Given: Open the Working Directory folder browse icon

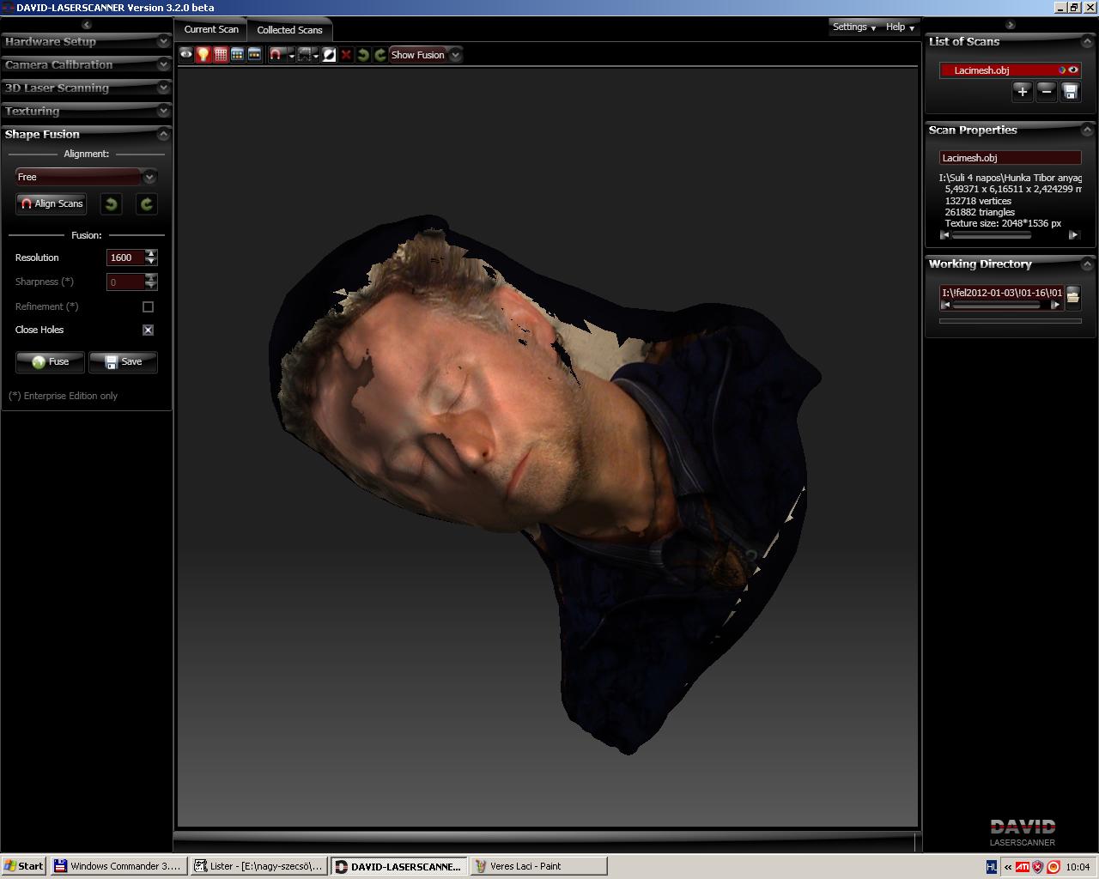Looking at the screenshot, I should coord(1072,297).
